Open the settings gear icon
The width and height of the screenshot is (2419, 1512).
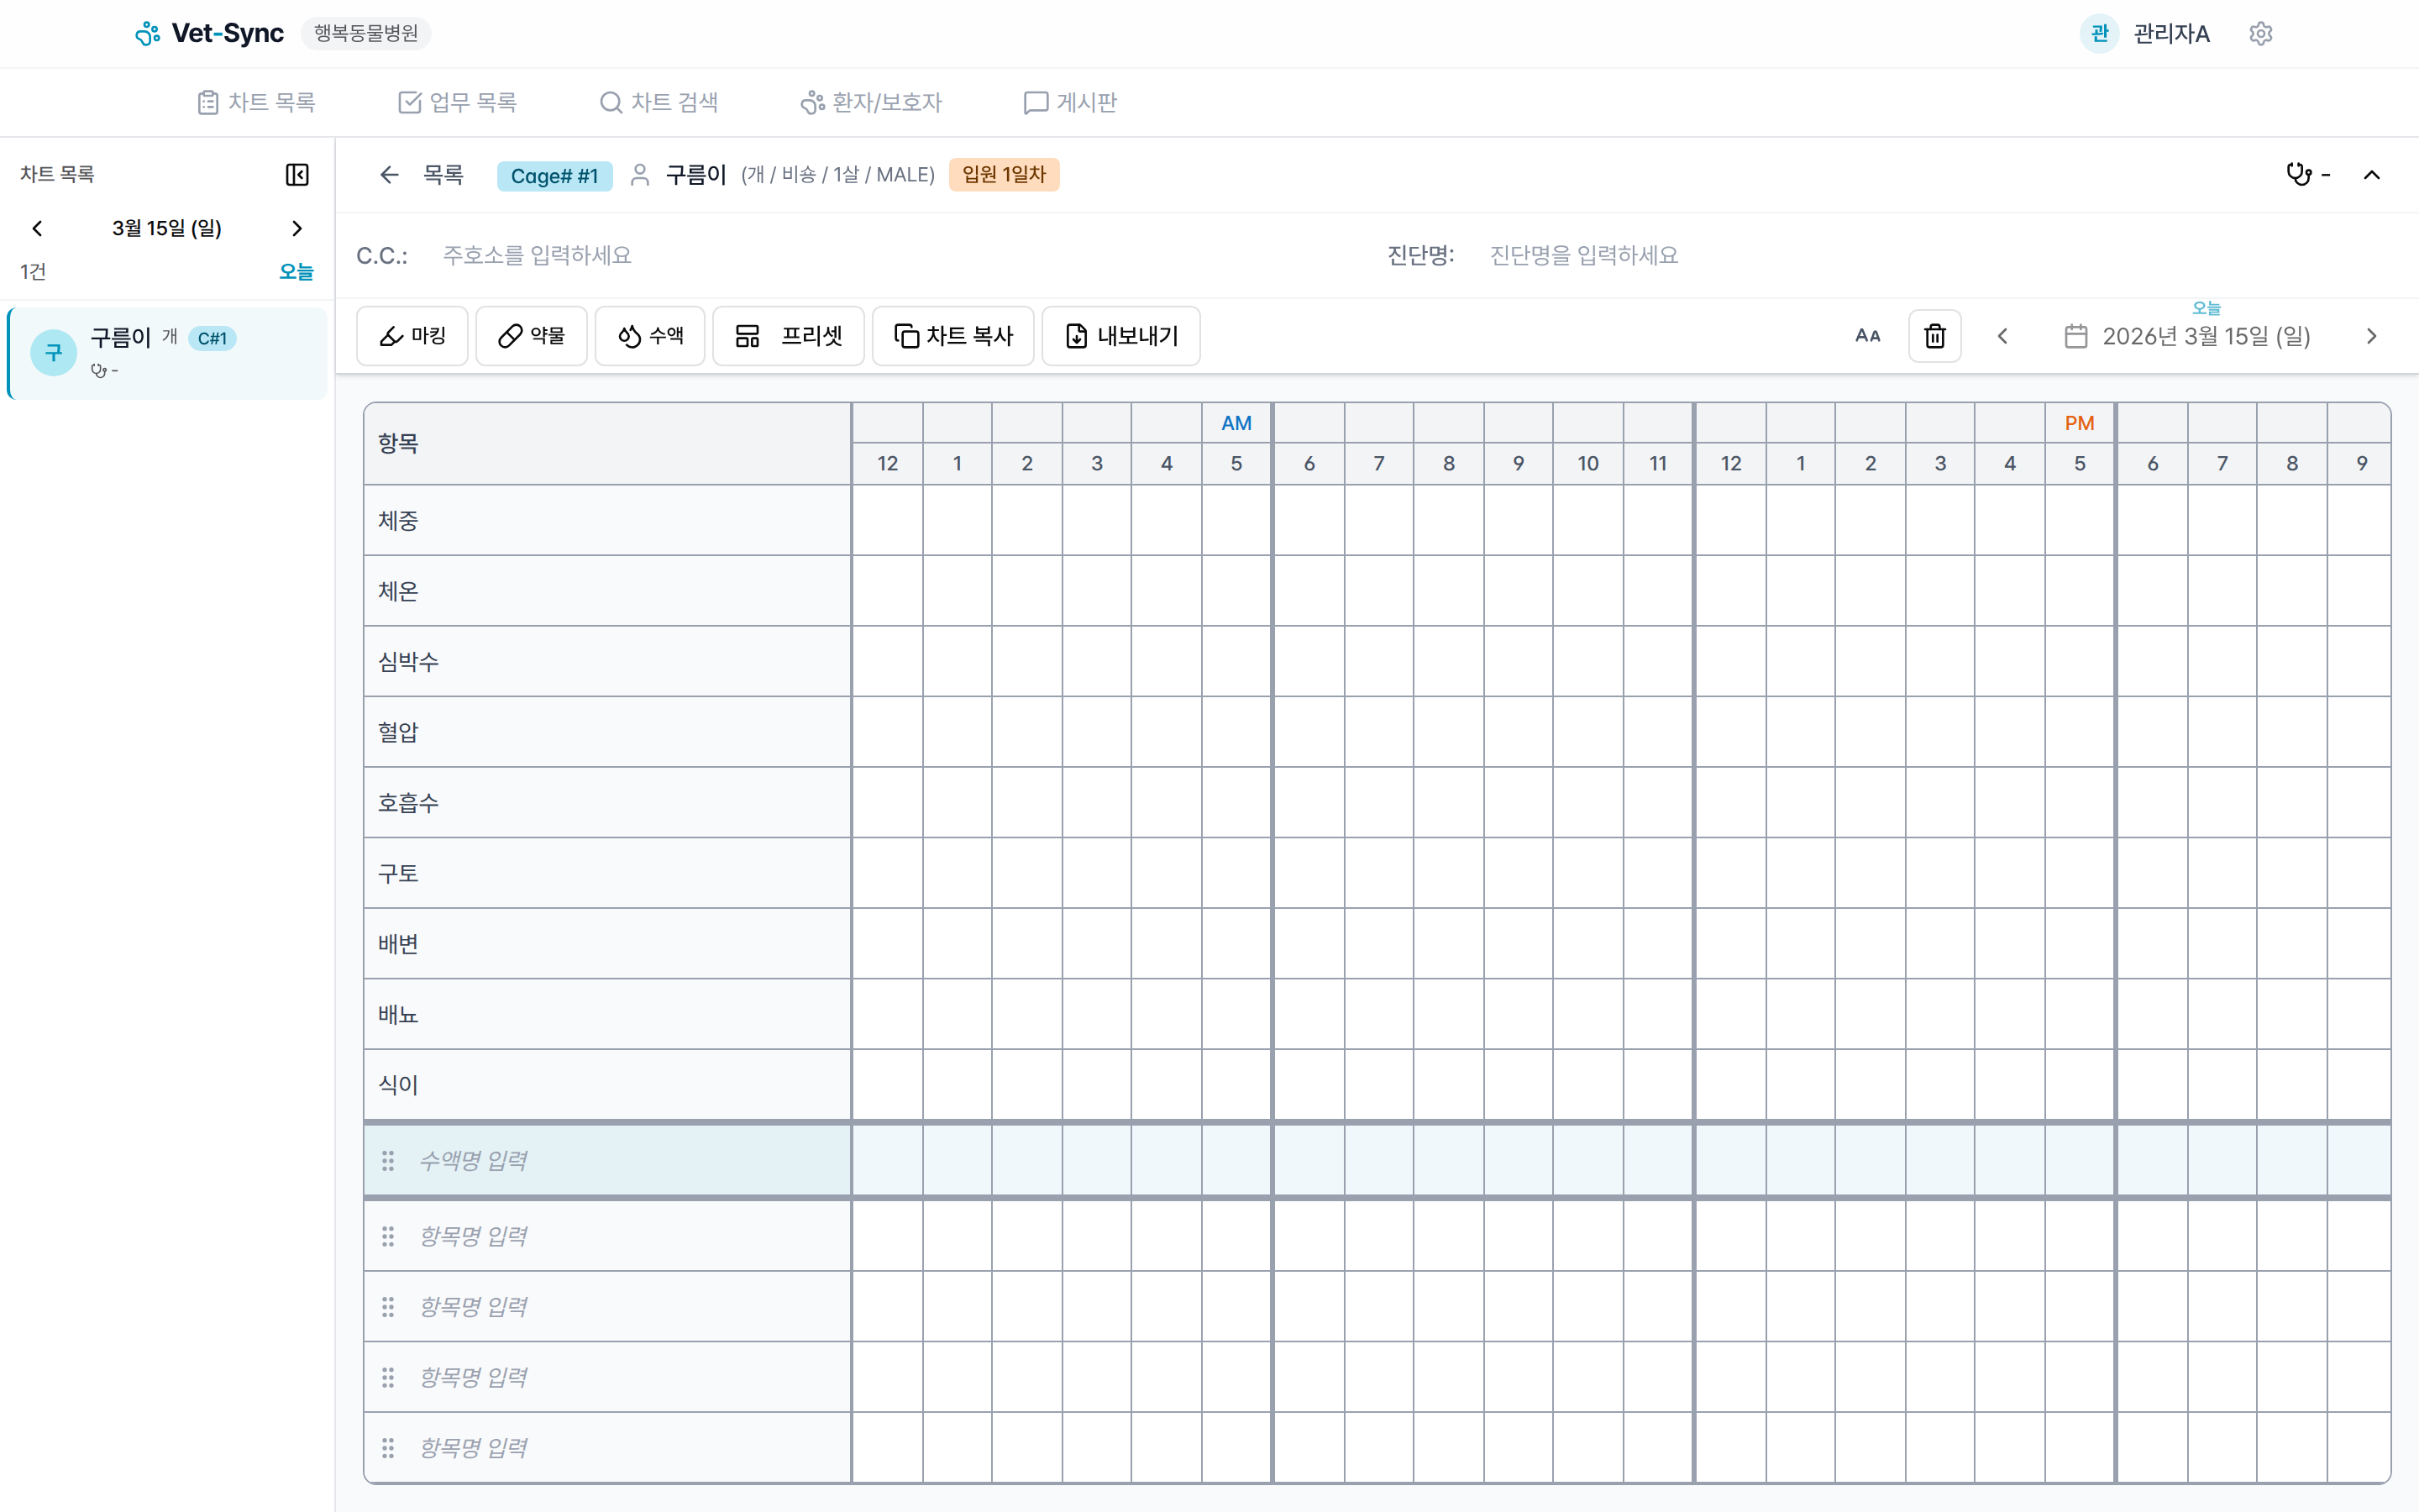2261,33
